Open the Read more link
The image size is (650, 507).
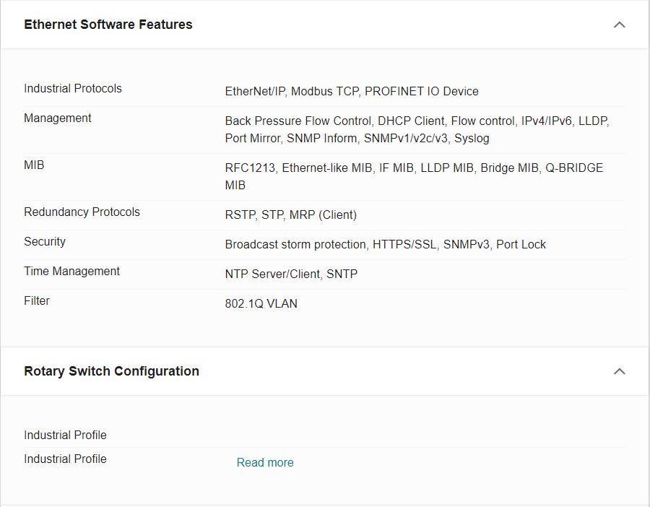pos(265,462)
